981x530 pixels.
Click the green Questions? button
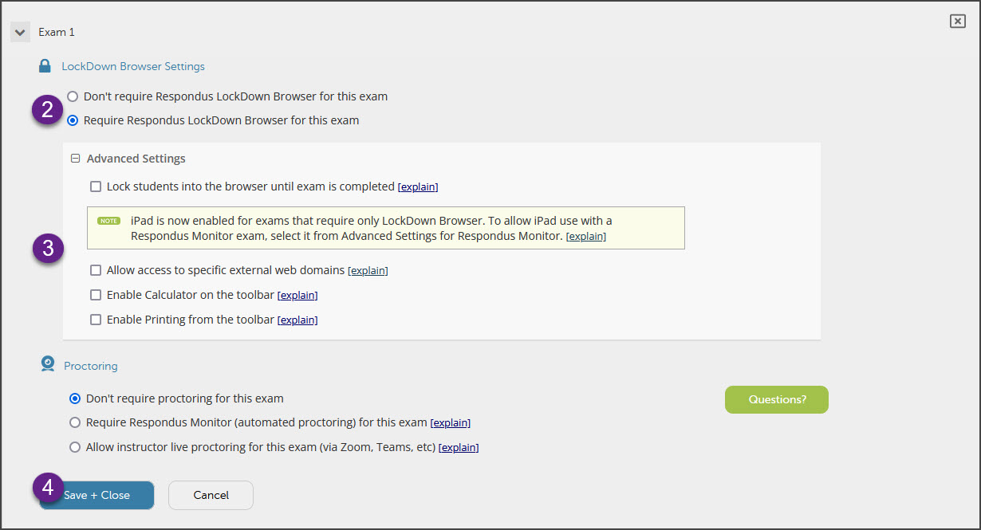point(776,399)
